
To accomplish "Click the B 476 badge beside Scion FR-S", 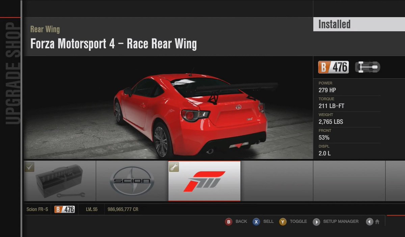I will click(64, 209).
